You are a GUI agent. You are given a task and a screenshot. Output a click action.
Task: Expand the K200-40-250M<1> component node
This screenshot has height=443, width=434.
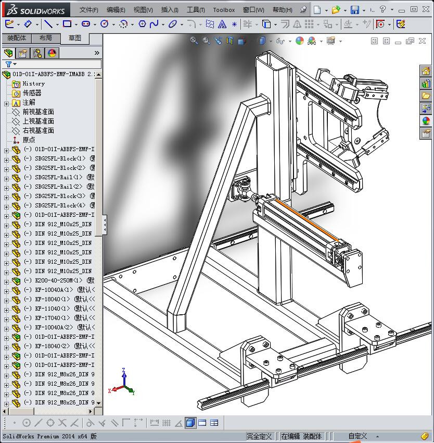[x=6, y=281]
